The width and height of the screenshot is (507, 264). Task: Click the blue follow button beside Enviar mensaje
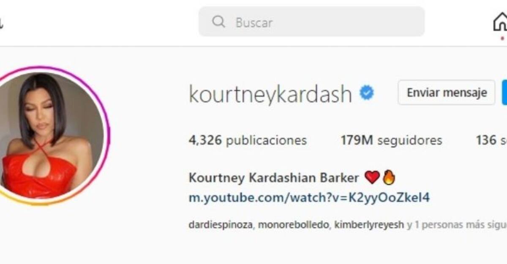click(x=504, y=93)
